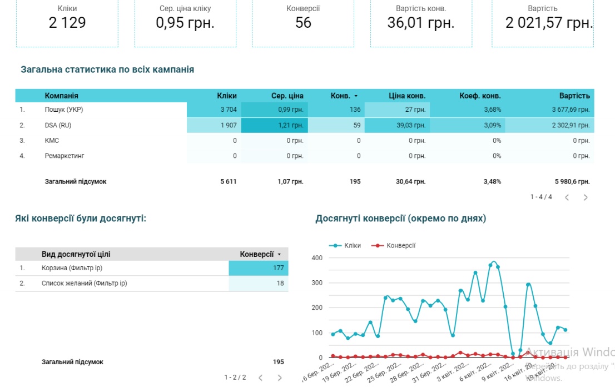Click the red Конверсії legend marker in chart

click(378, 245)
